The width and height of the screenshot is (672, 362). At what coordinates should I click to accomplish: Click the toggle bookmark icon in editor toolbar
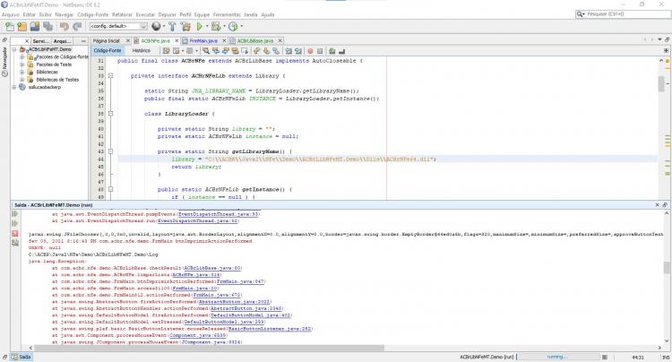click(276, 51)
